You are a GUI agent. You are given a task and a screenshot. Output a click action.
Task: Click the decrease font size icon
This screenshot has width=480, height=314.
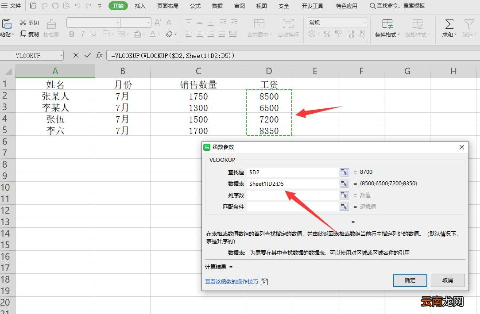tap(169, 23)
